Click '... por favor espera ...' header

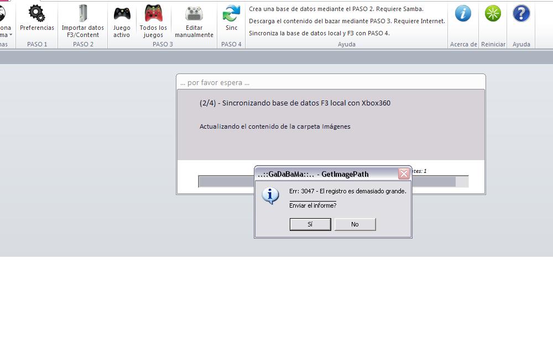coord(215,83)
